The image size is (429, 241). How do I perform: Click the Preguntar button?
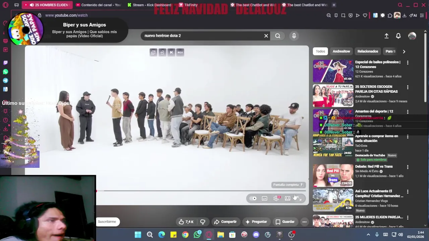[x=256, y=222]
